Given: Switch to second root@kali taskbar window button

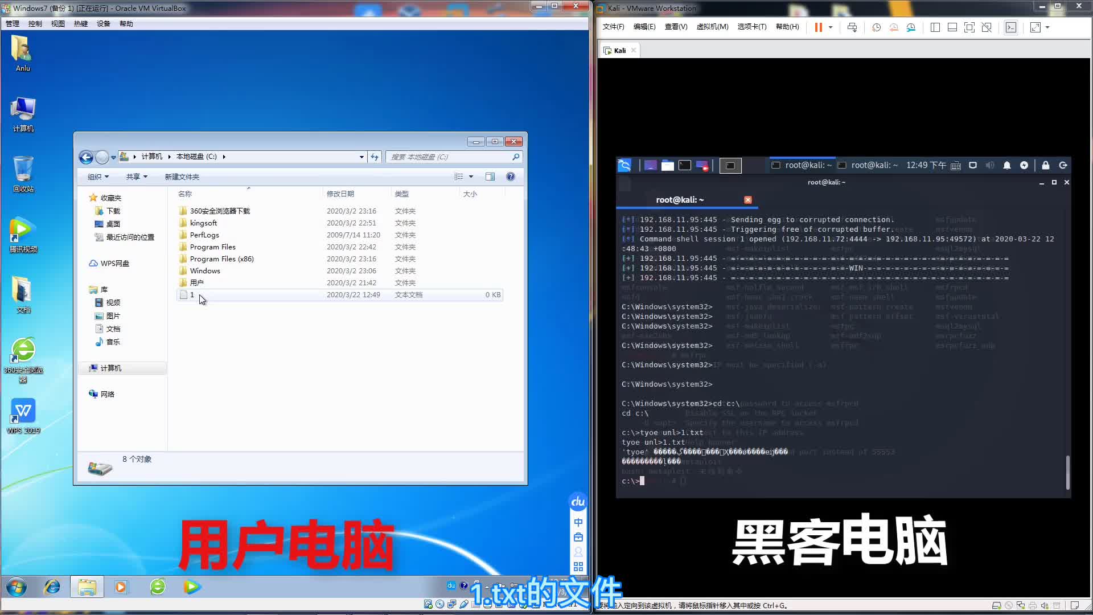Looking at the screenshot, I should click(x=868, y=165).
